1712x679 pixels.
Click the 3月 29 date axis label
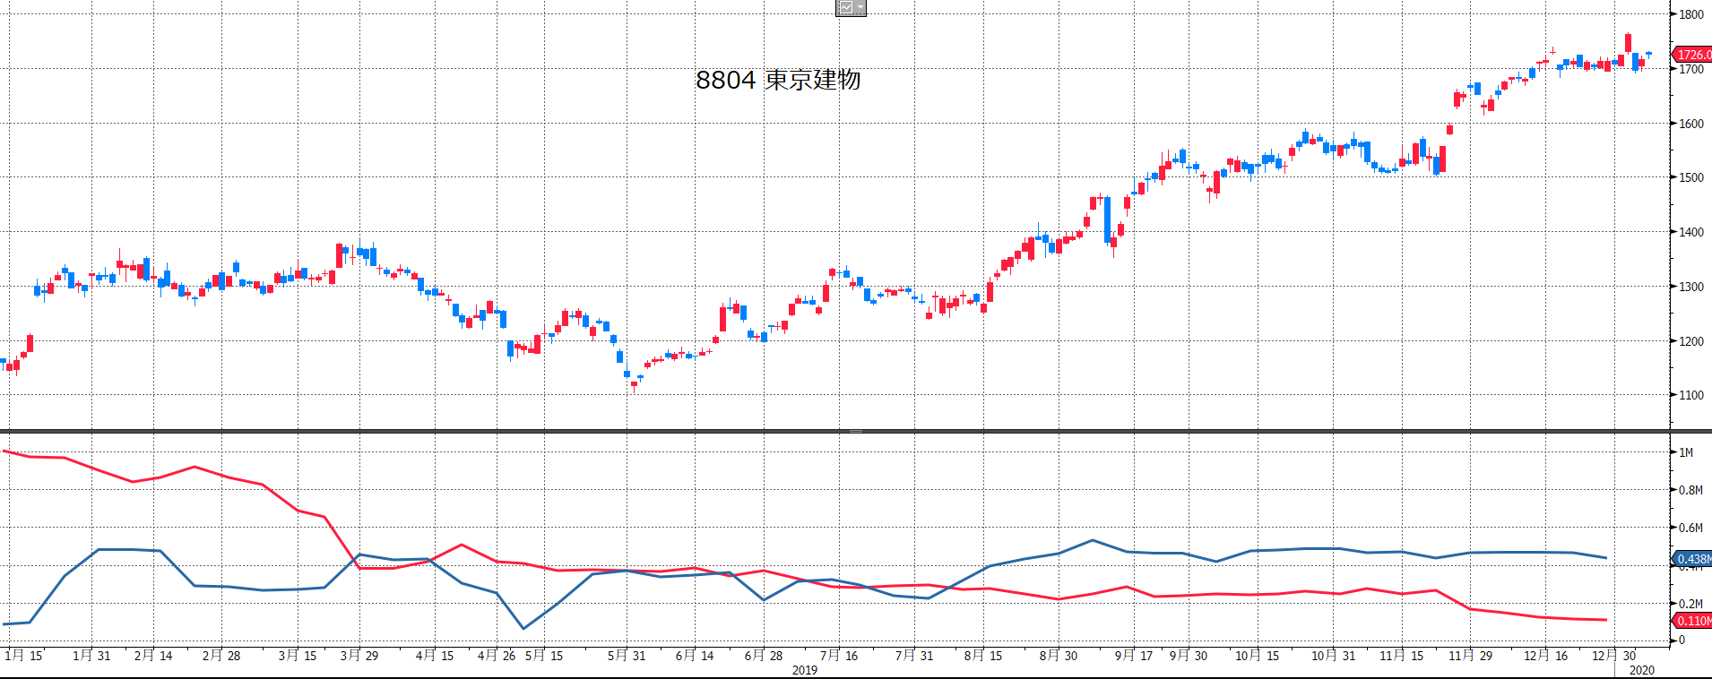[359, 656]
